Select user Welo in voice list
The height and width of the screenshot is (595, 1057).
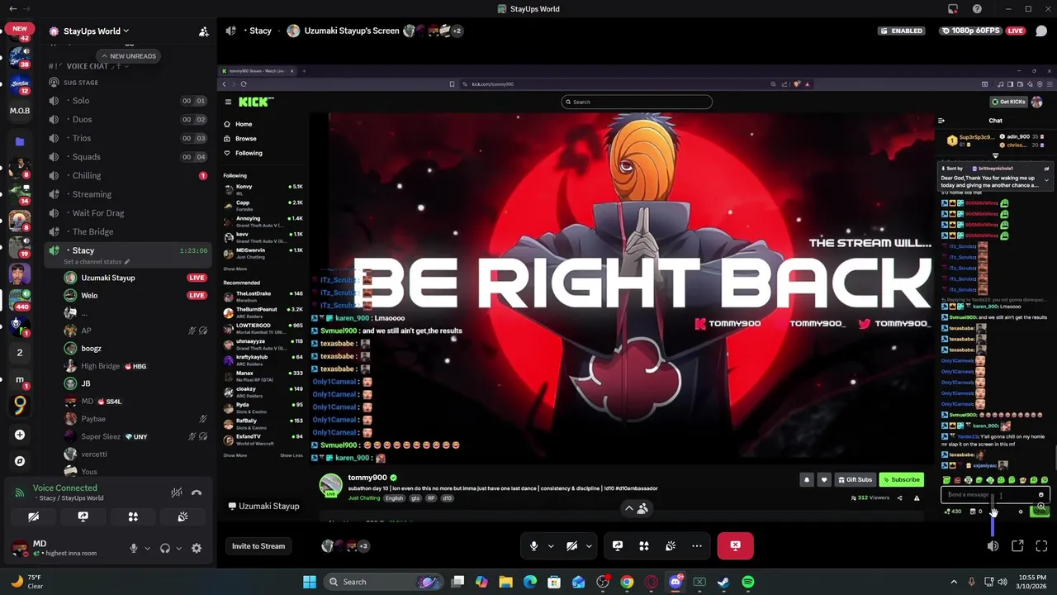pos(89,295)
